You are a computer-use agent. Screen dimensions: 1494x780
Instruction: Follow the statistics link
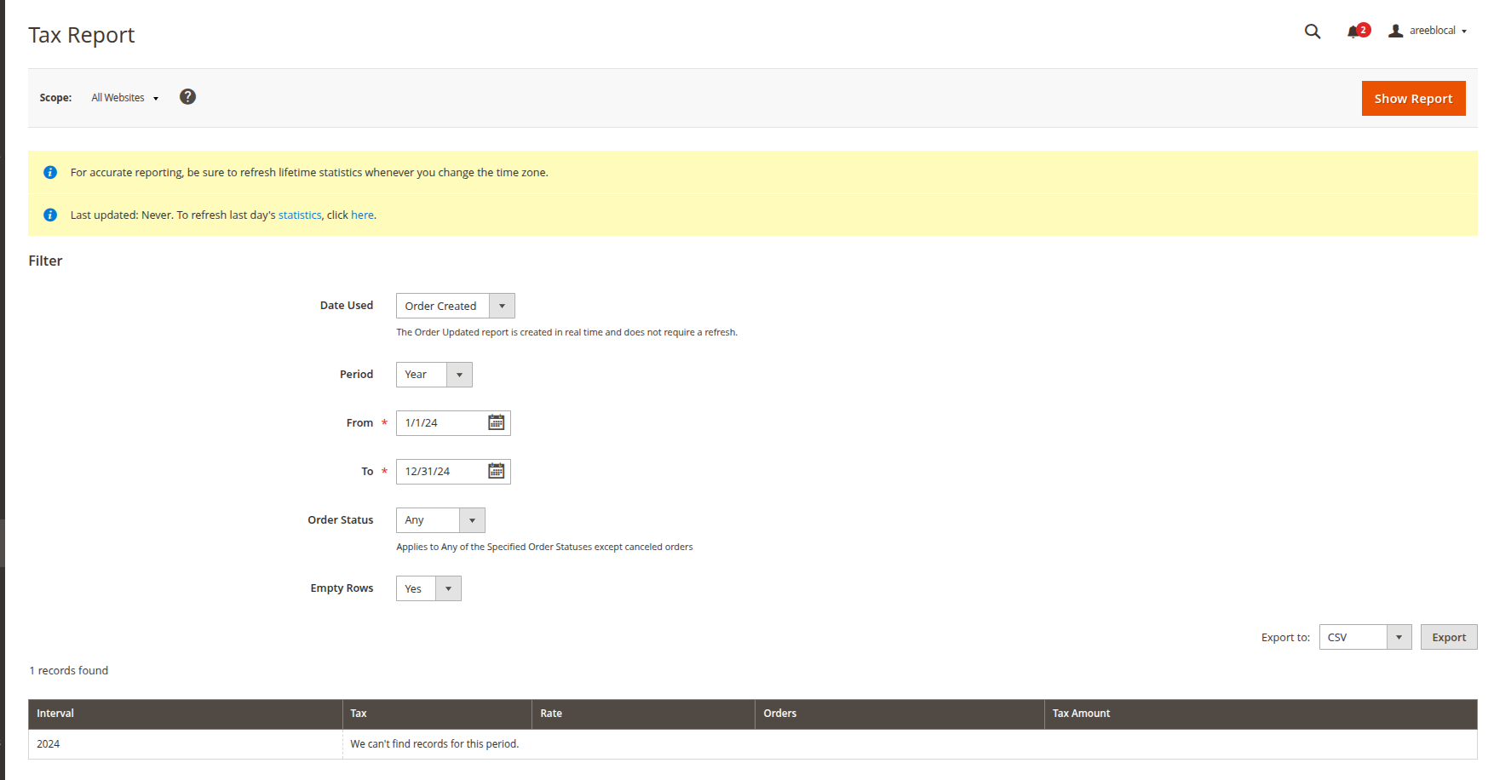[300, 215]
